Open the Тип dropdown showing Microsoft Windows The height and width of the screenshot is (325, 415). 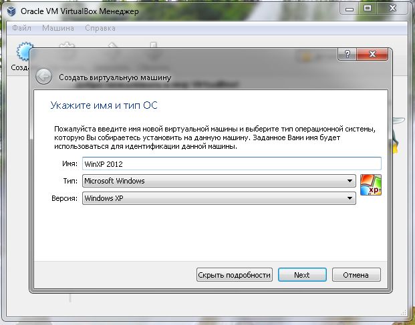219,181
